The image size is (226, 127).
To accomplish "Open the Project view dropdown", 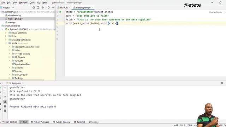I will (x=13, y=8).
